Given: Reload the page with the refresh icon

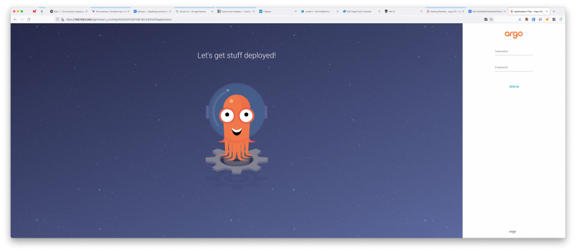Looking at the screenshot, I should pos(29,19).
